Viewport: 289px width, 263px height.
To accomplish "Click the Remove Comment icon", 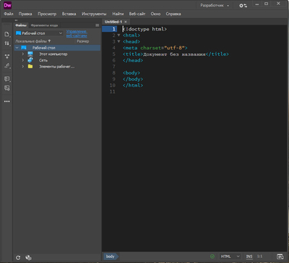I will [7, 88].
